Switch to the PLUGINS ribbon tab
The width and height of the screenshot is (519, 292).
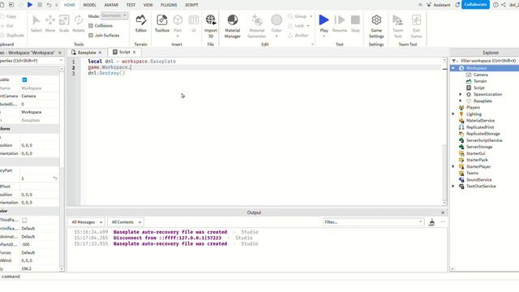point(169,5)
